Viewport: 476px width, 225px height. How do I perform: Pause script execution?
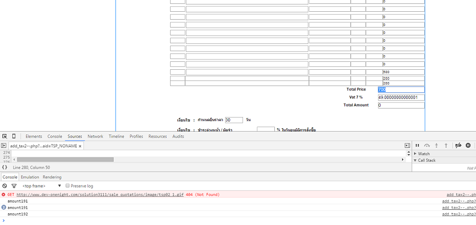(x=417, y=146)
